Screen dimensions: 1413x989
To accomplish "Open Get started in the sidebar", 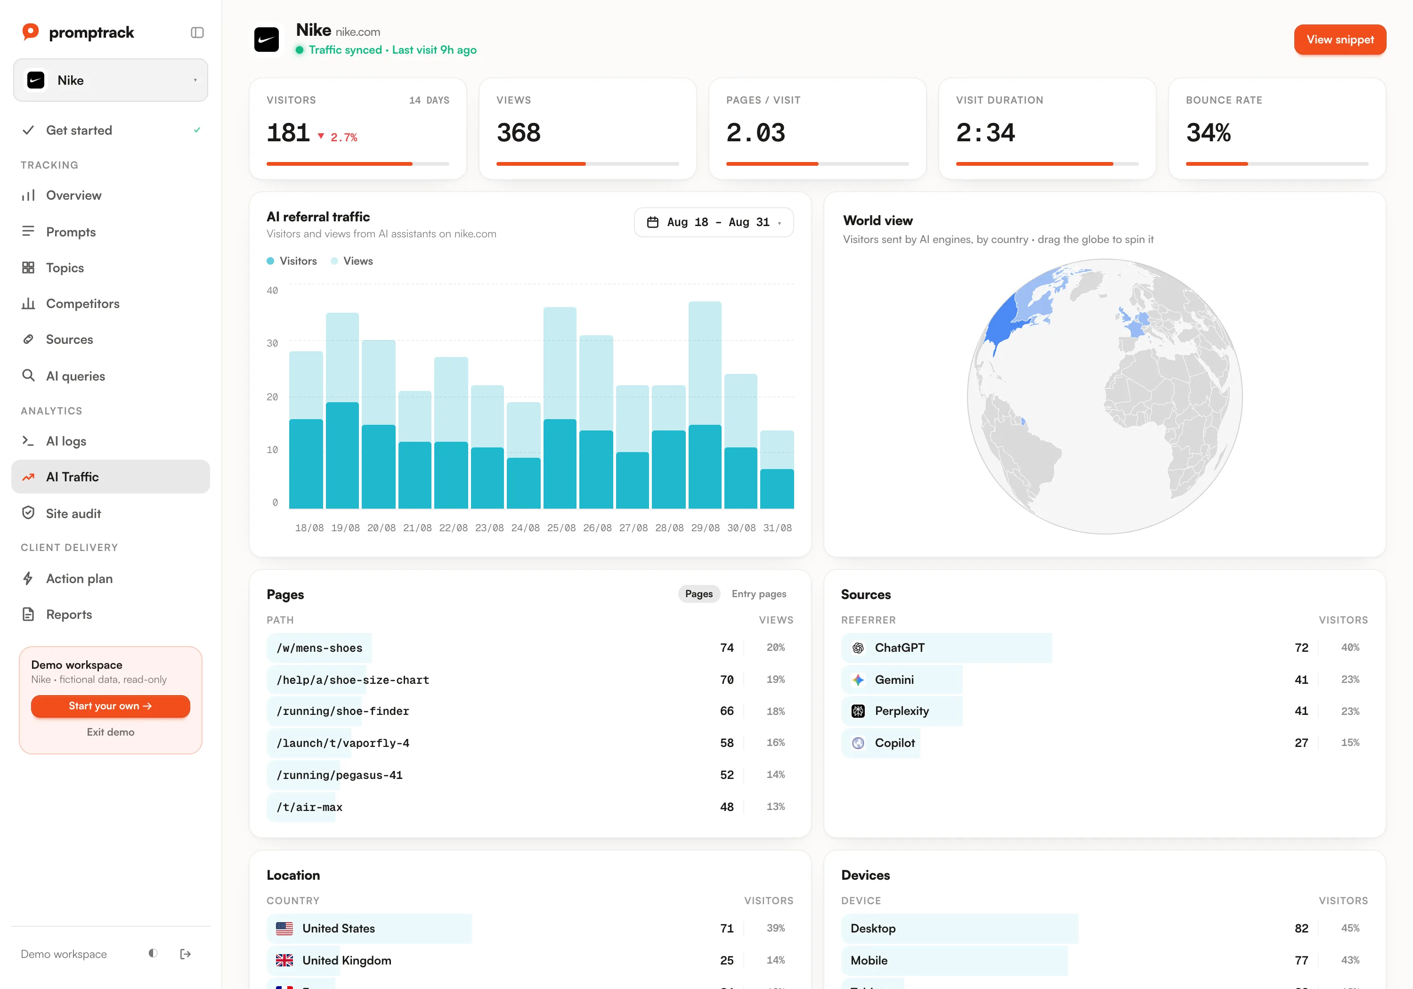I will (x=111, y=130).
